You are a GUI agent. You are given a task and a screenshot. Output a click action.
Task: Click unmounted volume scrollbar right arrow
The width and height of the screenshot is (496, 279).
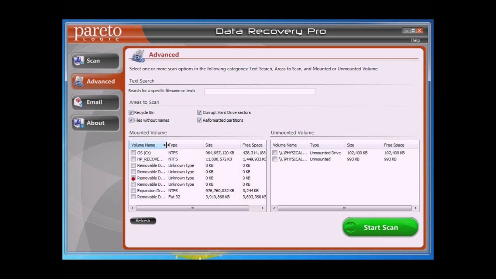[x=416, y=208]
